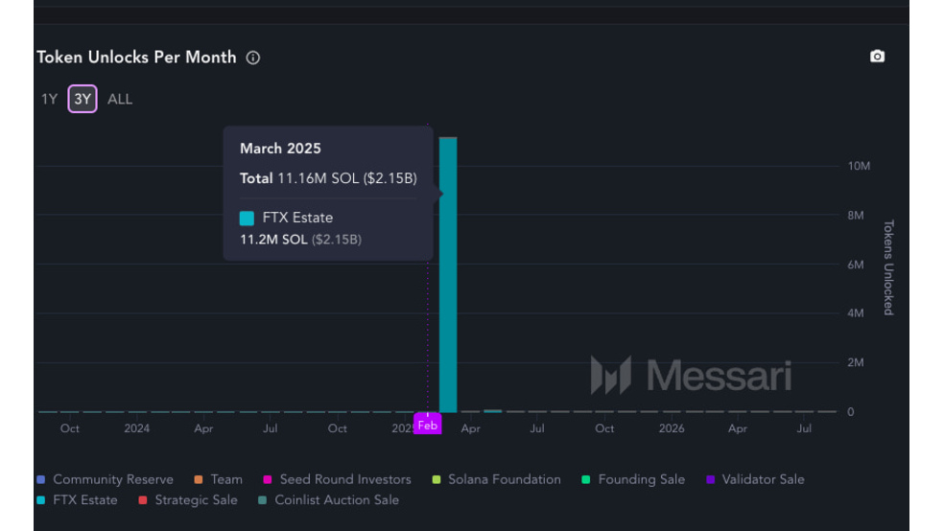The image size is (944, 531).
Task: Click FTX Estate color swatch in tooltip
Action: coord(247,218)
